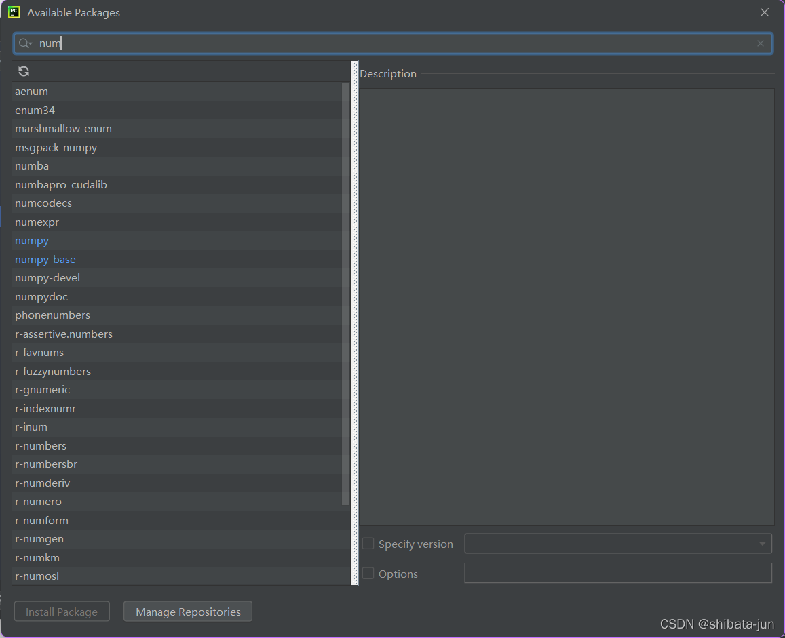This screenshot has height=638, width=785.
Task: Select numpy from the package list
Action: [32, 240]
